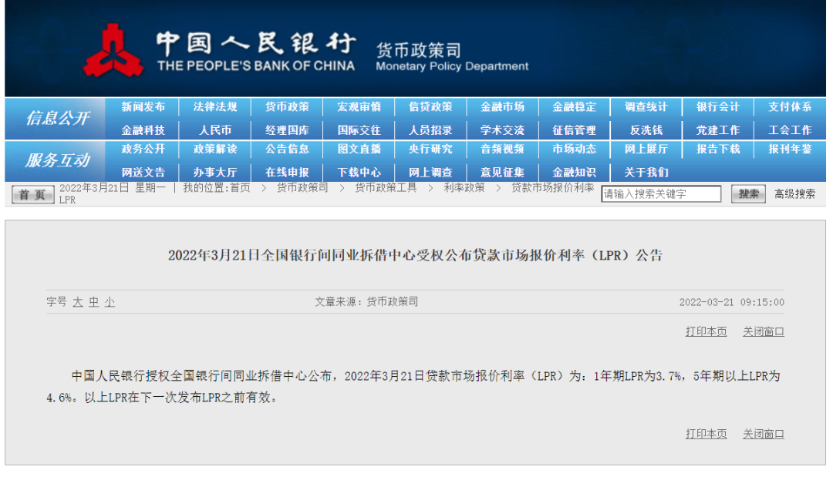
Task: Open 图文直播 under 服务互动
Action: 359,149
